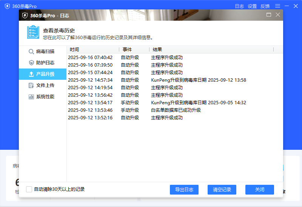Open 设置 in the top menu
302x207 pixels.
[252, 6]
